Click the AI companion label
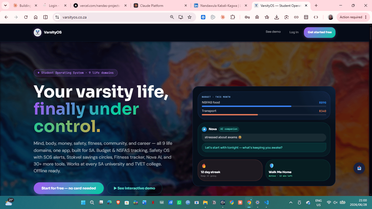Screen dimensions: 372x209 click(229, 129)
